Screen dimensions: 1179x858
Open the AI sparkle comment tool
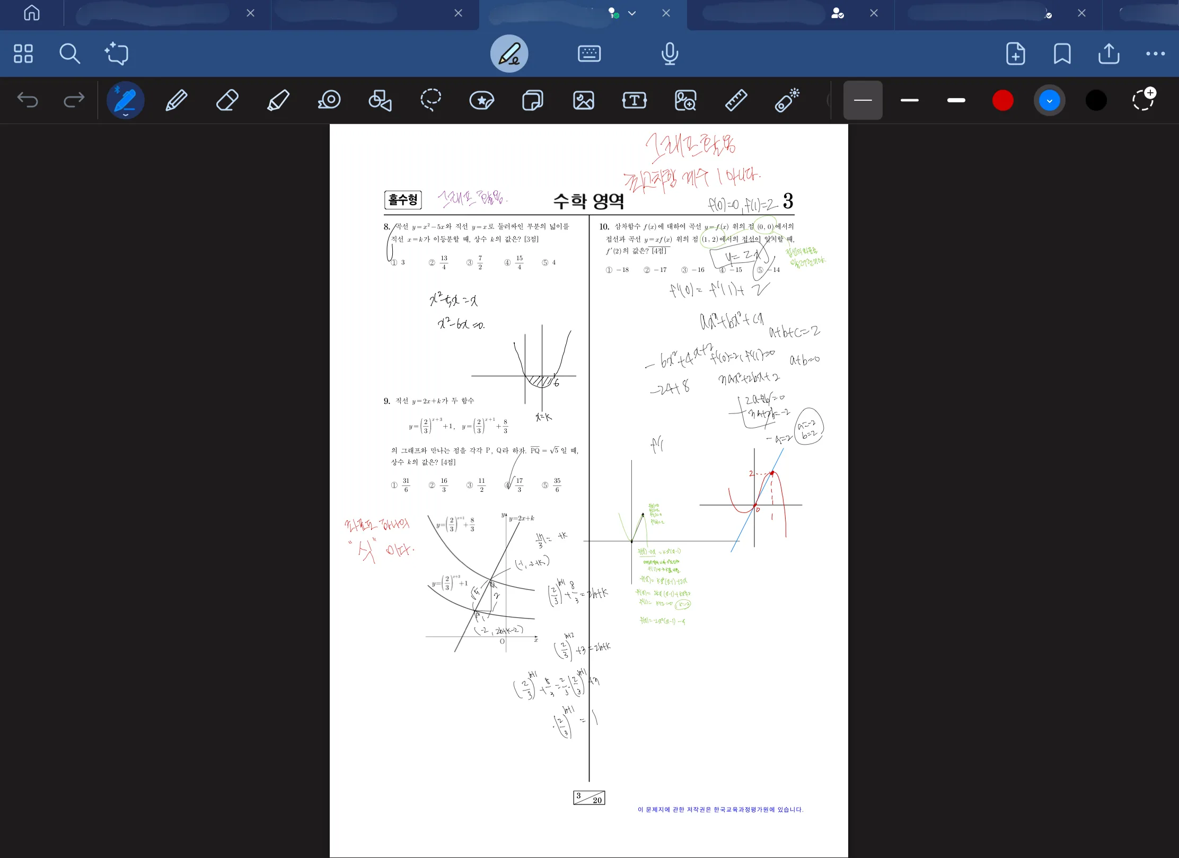pyautogui.click(x=117, y=54)
